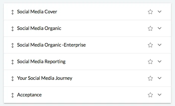Toggle star for Social Media Organic -Enterprise
Viewport: 175px width, 106px height.
click(x=150, y=45)
